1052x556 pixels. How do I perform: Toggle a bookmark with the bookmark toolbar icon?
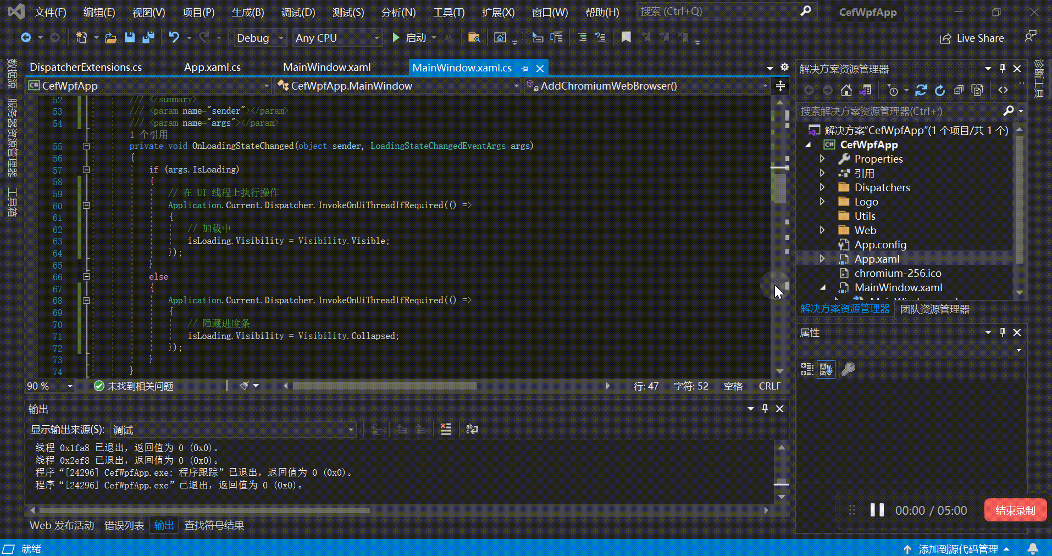[626, 37]
